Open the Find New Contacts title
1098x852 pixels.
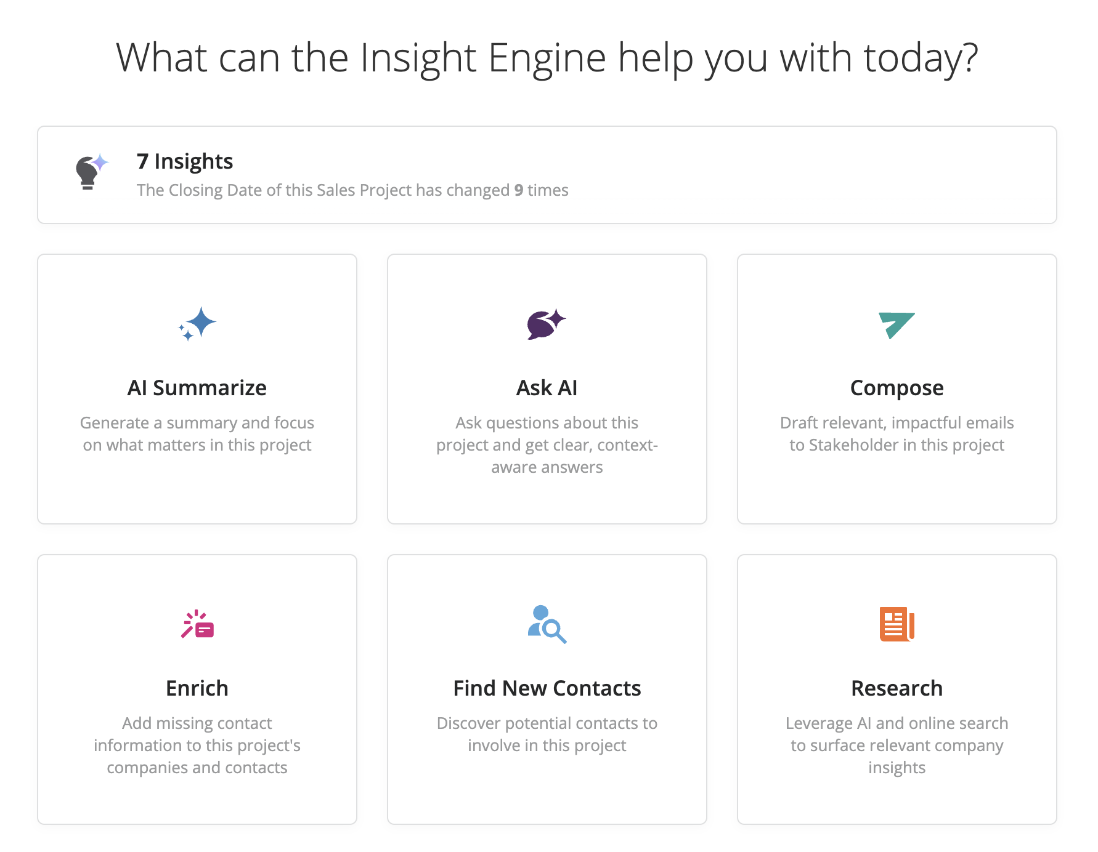[547, 688]
